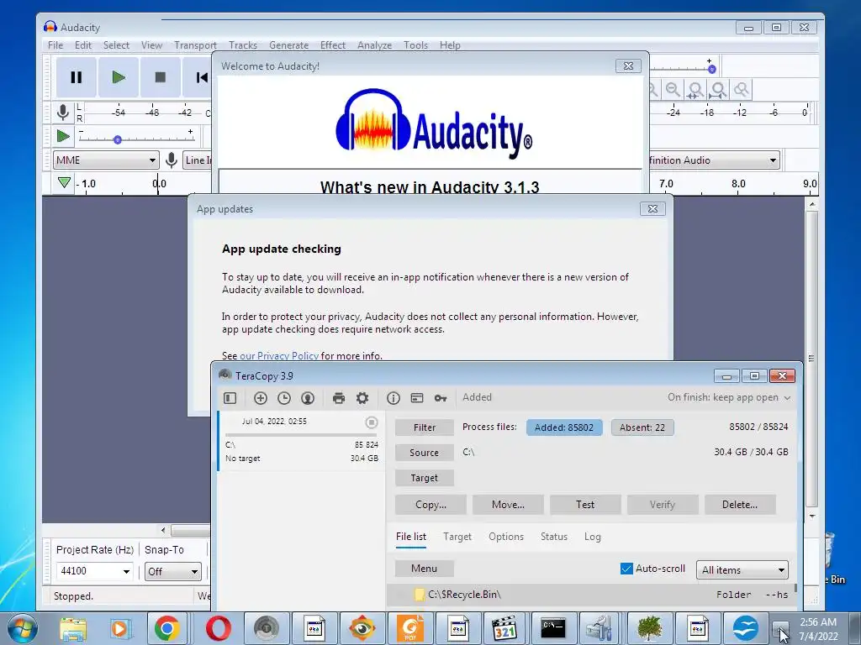Toggle TeraCopy side panel icon
This screenshot has width=861, height=645.
click(x=230, y=398)
